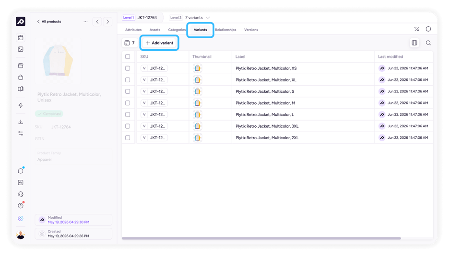The image size is (449, 256).
Task: Switch to the Categories tab
Action: tap(177, 30)
